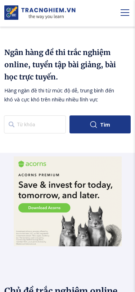The image size is (135, 292).
Task: Click the checklist pencil logo icon
Action: [12, 13]
